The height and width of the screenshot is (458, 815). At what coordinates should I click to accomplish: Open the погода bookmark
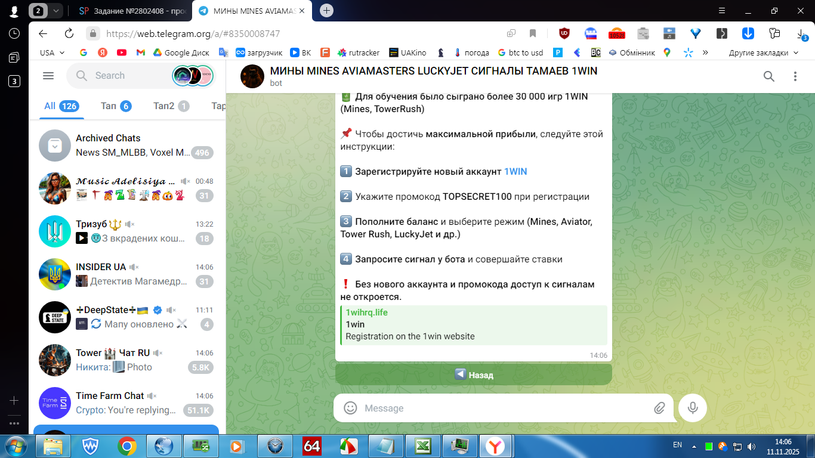pyautogui.click(x=471, y=52)
